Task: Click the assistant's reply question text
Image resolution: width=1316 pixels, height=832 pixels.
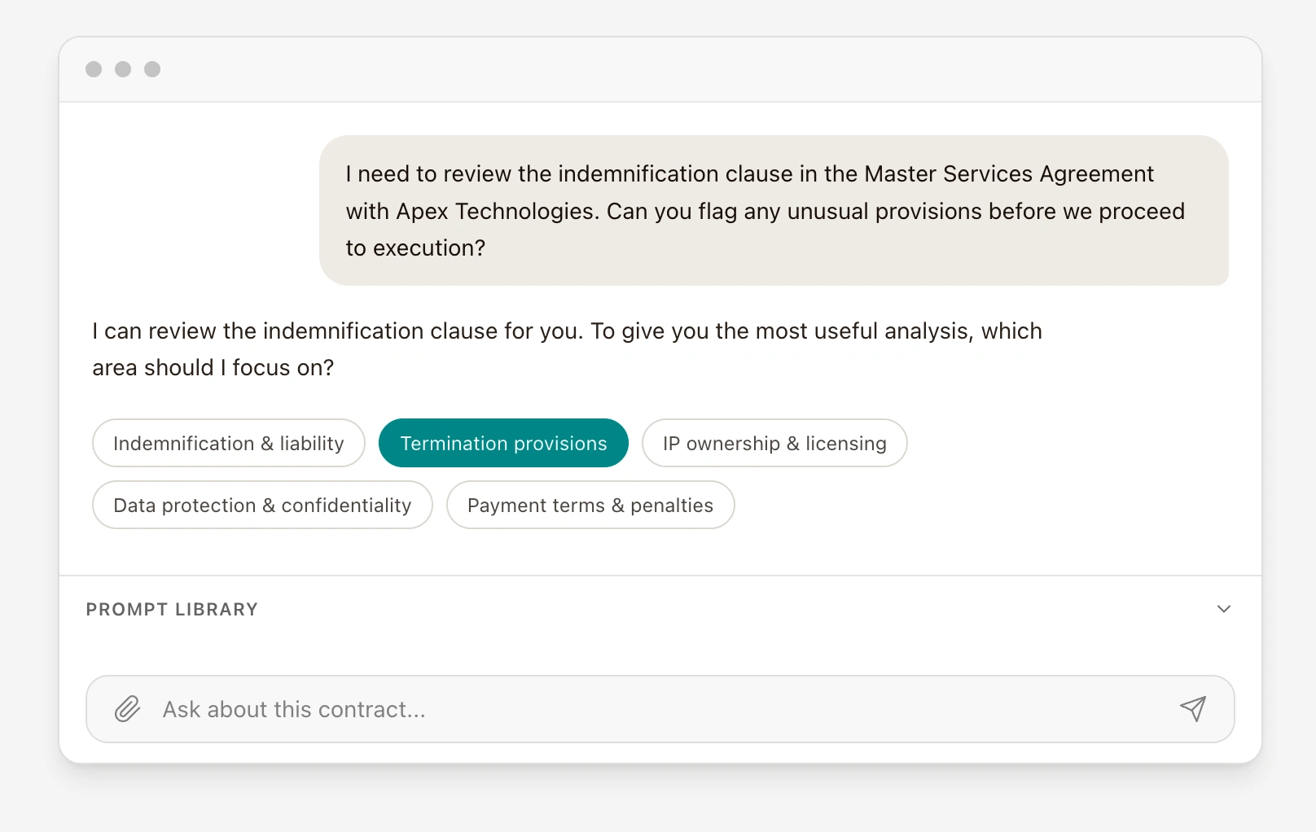Action: coord(567,331)
